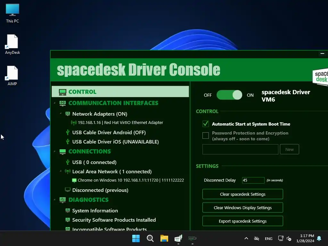Select Incompatible Software Products entry
This screenshot has width=328, height=246.
click(110, 229)
